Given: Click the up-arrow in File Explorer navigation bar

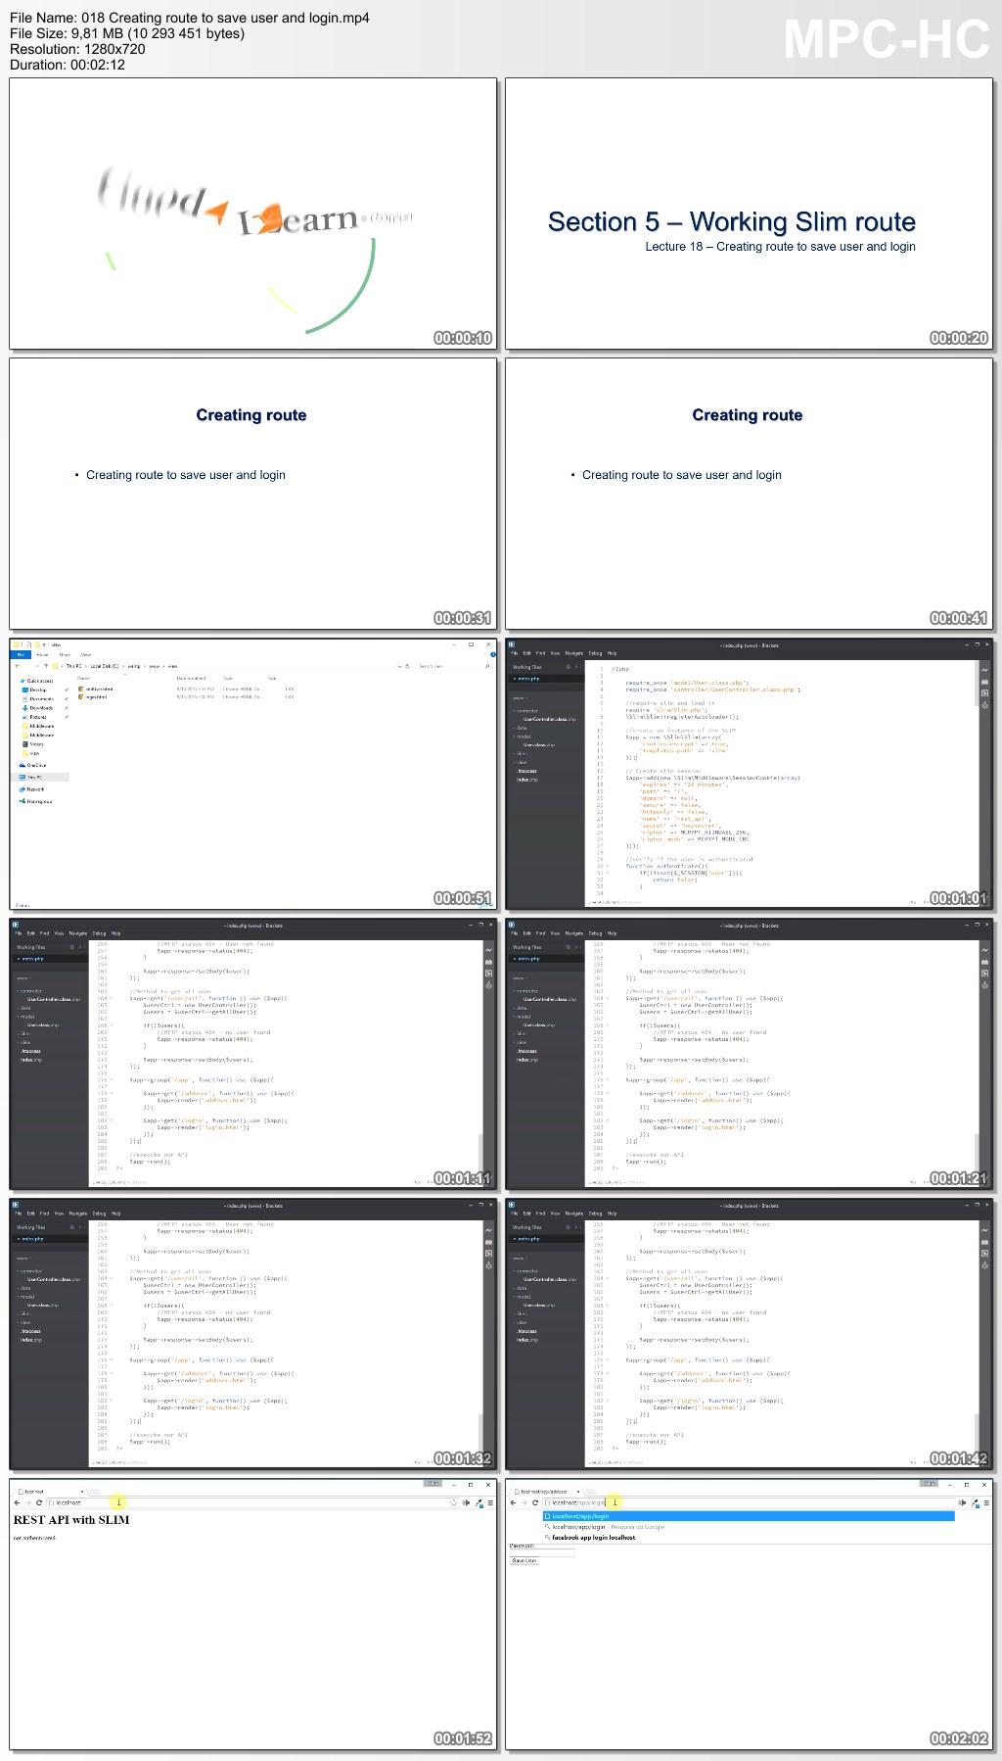Looking at the screenshot, I should tap(45, 666).
